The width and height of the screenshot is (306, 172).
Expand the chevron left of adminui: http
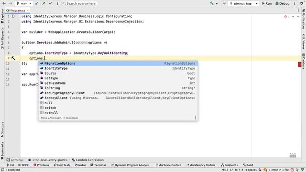(x=224, y=3)
